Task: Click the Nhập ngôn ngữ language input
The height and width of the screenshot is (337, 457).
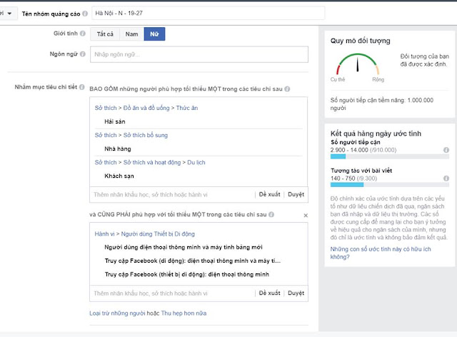Action: 199,54
